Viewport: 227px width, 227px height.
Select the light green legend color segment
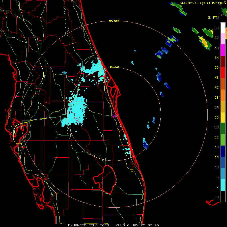tap(223, 140)
